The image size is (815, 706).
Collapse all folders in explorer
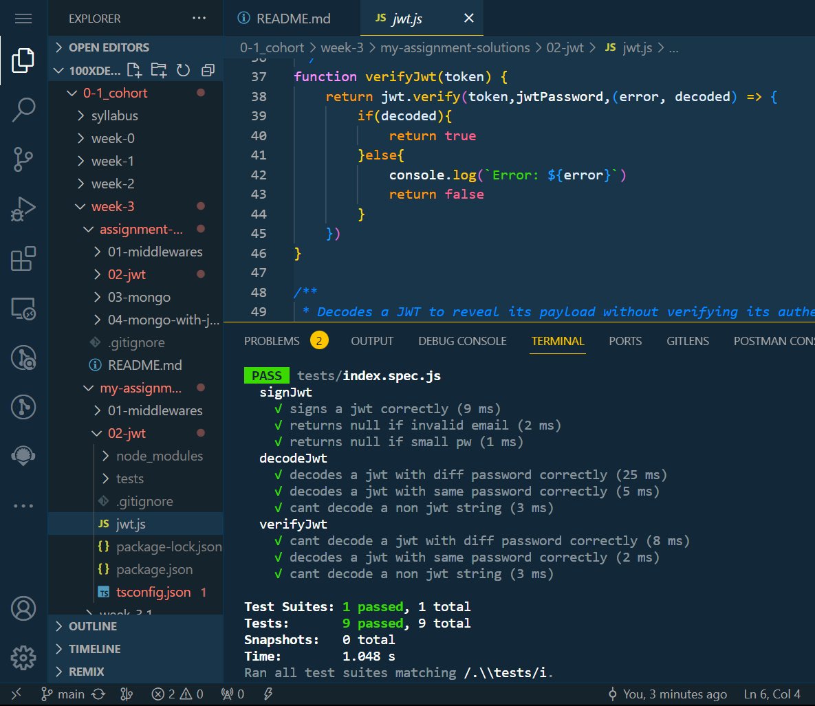pyautogui.click(x=208, y=70)
